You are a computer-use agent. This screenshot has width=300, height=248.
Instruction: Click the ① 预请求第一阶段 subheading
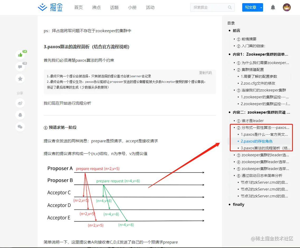coord(60,128)
